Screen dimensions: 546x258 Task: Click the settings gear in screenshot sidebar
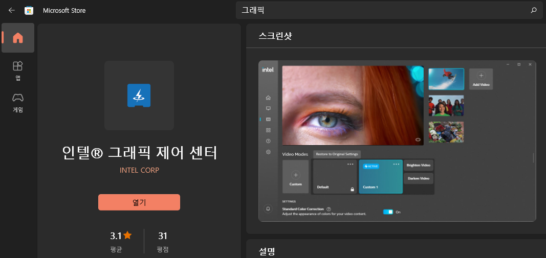268,152
